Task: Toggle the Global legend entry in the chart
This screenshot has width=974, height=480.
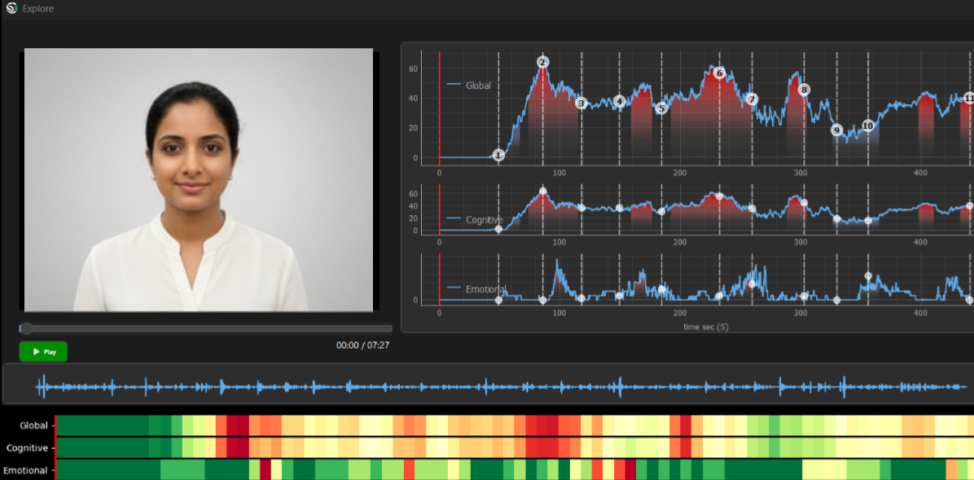Action: coord(469,85)
